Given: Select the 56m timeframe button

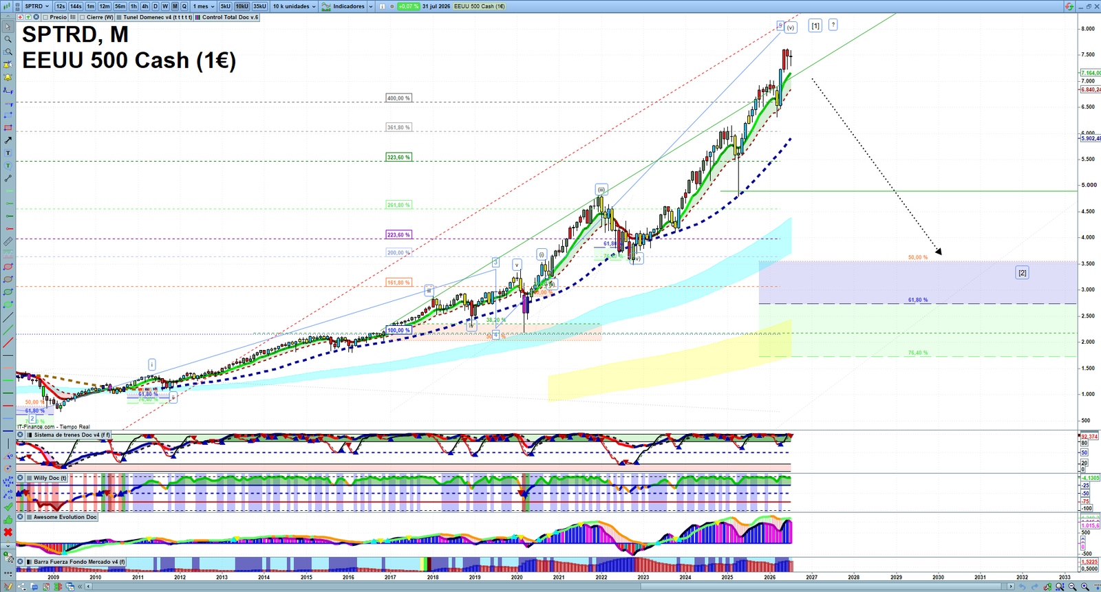Looking at the screenshot, I should 120,6.
